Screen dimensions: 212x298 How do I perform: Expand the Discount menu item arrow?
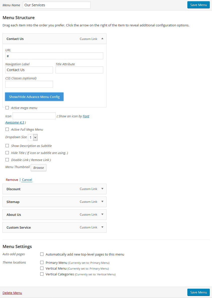[x=102, y=189]
